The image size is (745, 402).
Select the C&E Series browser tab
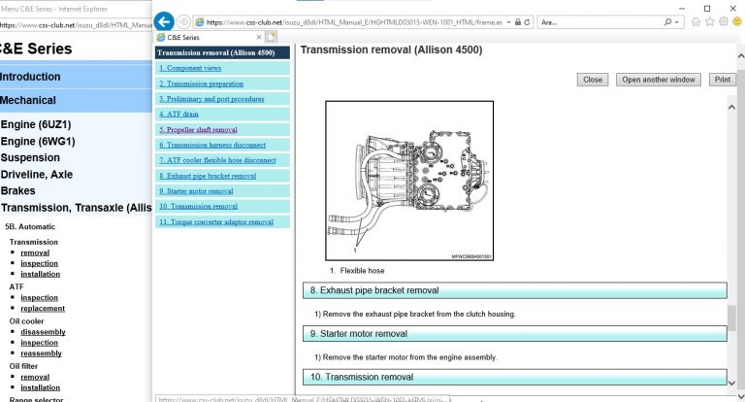coord(210,37)
